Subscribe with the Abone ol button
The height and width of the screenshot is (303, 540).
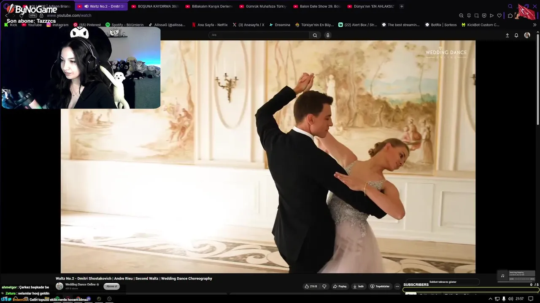coord(112,287)
